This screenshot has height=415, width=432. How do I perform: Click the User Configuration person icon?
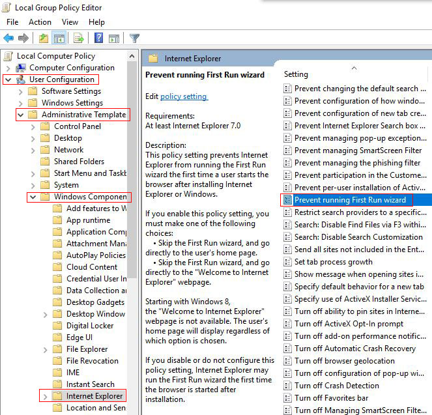(21, 79)
